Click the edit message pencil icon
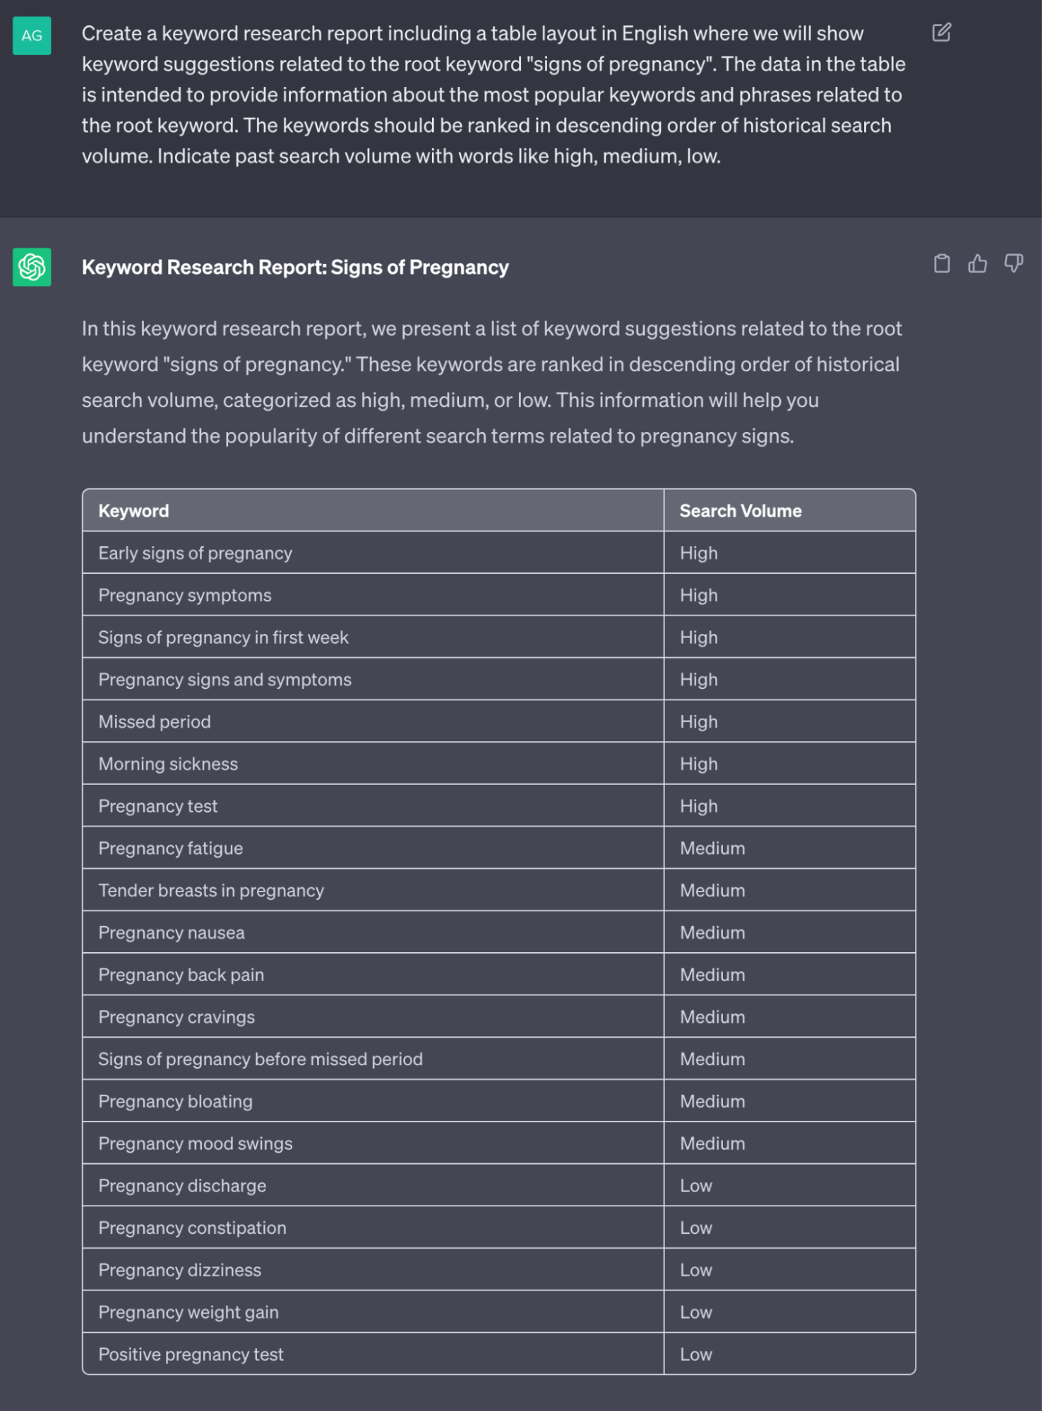This screenshot has width=1042, height=1411. (x=941, y=32)
